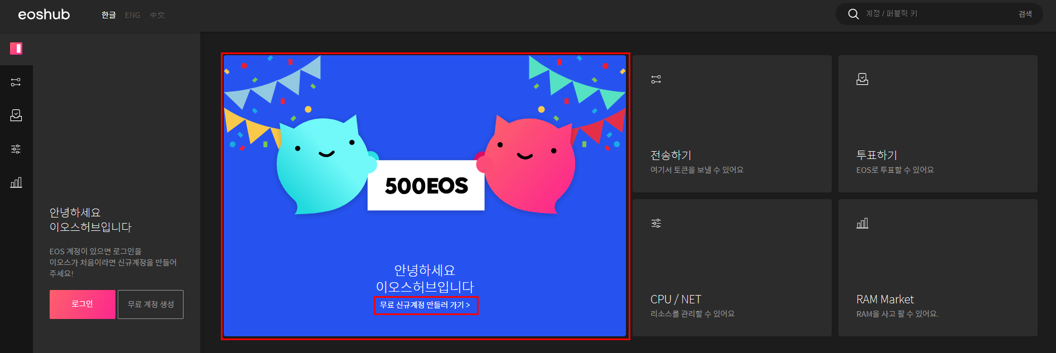Image resolution: width=1056 pixels, height=353 pixels.
Task: Open the 투표하기 card title
Action: click(877, 155)
